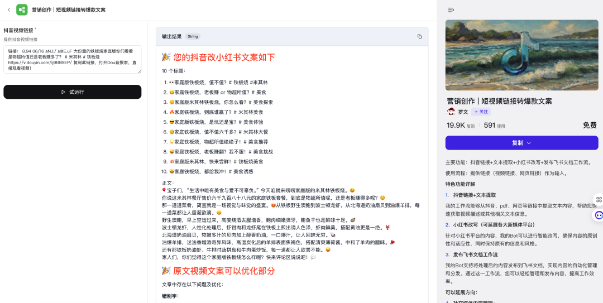Image resolution: width=603 pixels, height=303 pixels.
Task: Click the heading 原文视频文案可以优化部分
Action: 224,271
